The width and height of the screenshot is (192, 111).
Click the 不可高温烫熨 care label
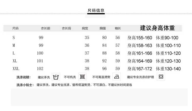(101, 77)
